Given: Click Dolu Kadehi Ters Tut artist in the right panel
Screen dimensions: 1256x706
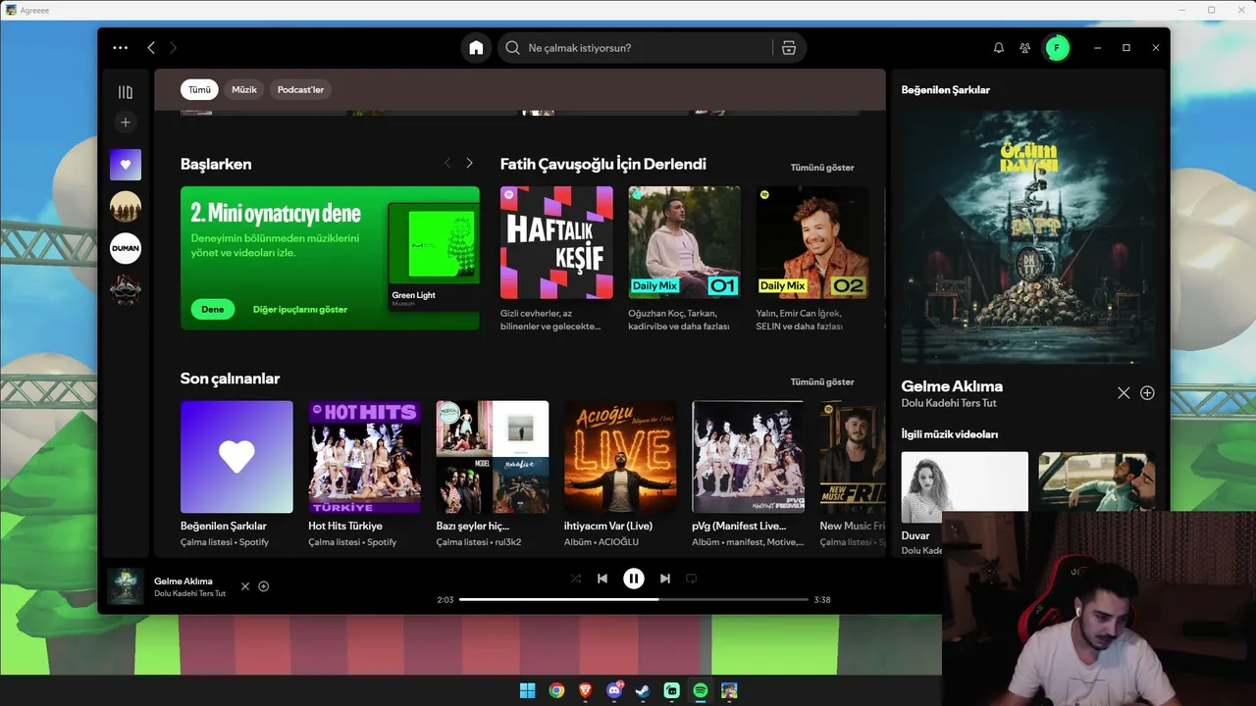Looking at the screenshot, I should (949, 403).
